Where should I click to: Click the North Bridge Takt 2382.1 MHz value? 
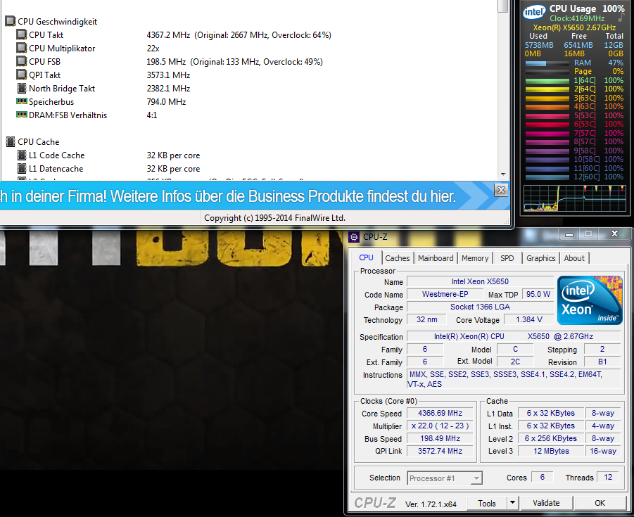click(x=168, y=89)
